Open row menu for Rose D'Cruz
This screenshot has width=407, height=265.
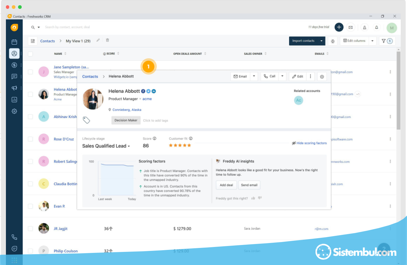tap(390, 139)
